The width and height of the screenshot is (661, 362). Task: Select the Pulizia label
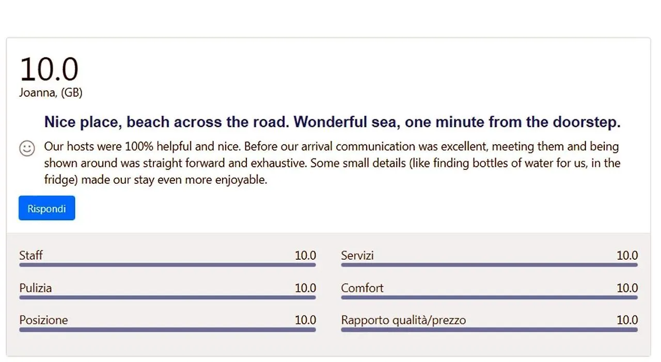coord(36,288)
